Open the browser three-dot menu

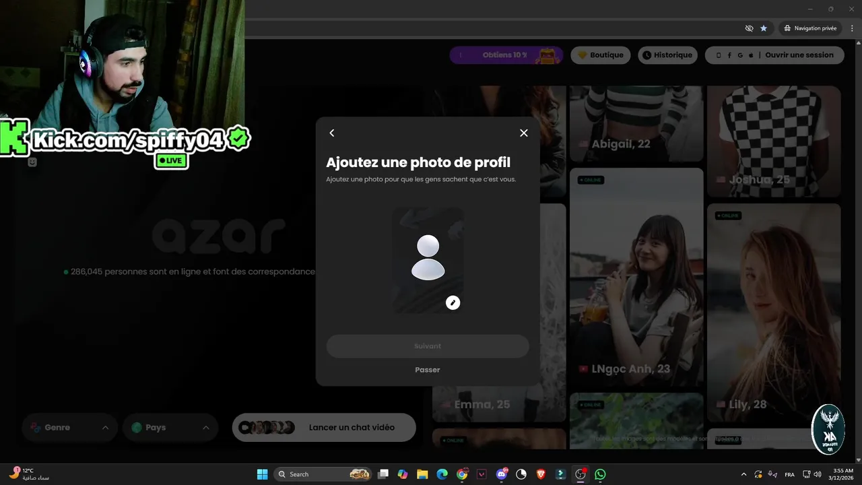click(851, 28)
